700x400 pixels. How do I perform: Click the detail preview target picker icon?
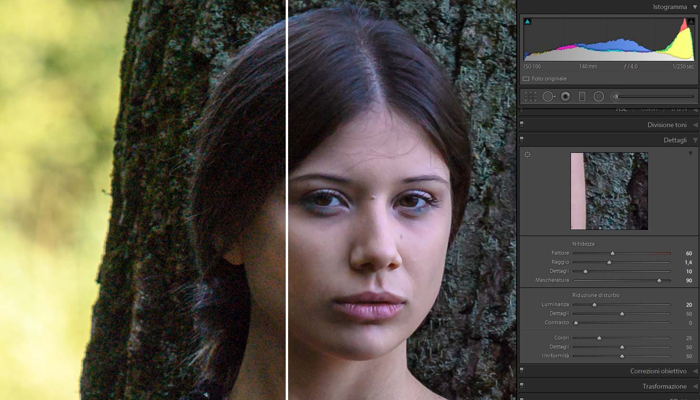(x=527, y=155)
